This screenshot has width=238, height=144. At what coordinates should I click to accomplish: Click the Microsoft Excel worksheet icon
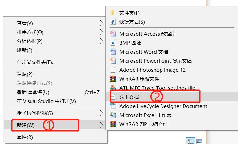113,115
